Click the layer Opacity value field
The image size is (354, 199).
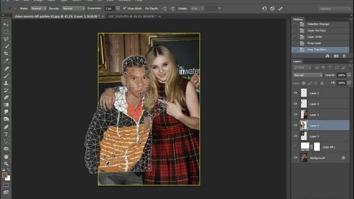(x=342, y=75)
